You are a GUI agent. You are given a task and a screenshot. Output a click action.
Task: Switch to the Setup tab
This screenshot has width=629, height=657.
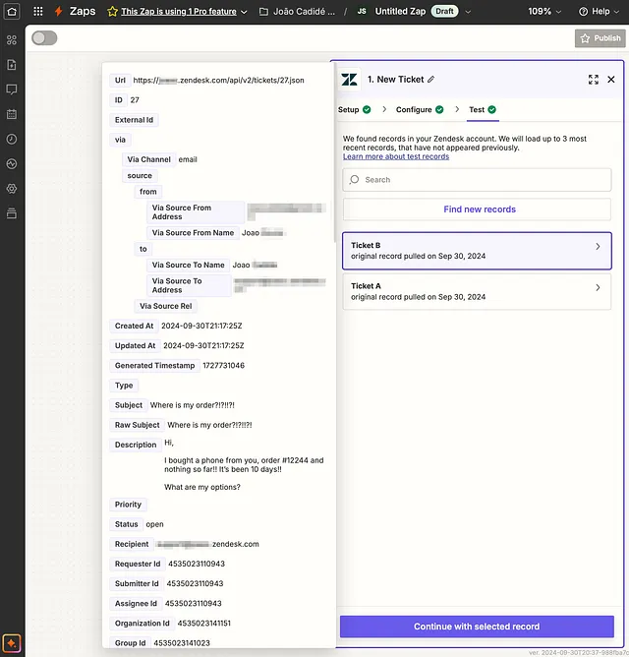point(354,110)
